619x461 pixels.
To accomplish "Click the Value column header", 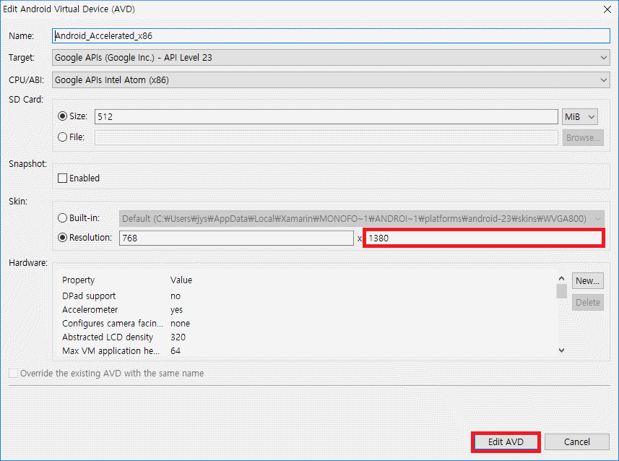I will pyautogui.click(x=181, y=280).
